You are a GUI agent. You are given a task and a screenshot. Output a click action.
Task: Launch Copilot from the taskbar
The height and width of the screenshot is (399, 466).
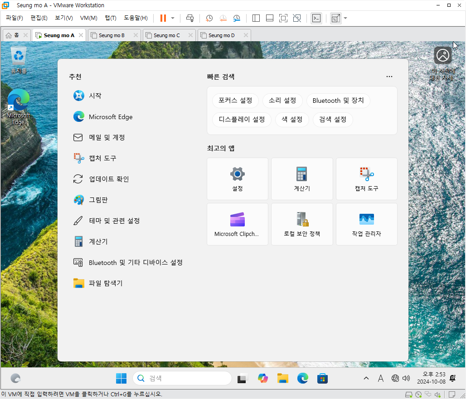tap(263, 378)
